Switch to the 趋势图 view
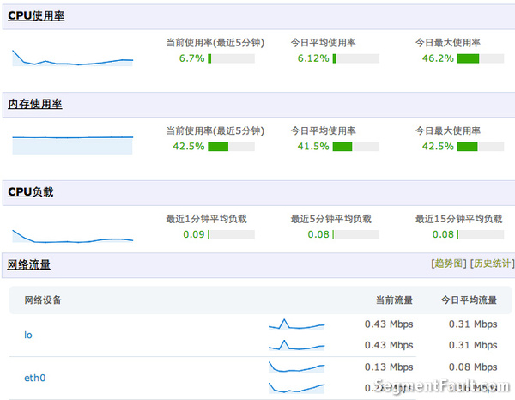The width and height of the screenshot is (515, 400). 449,264
